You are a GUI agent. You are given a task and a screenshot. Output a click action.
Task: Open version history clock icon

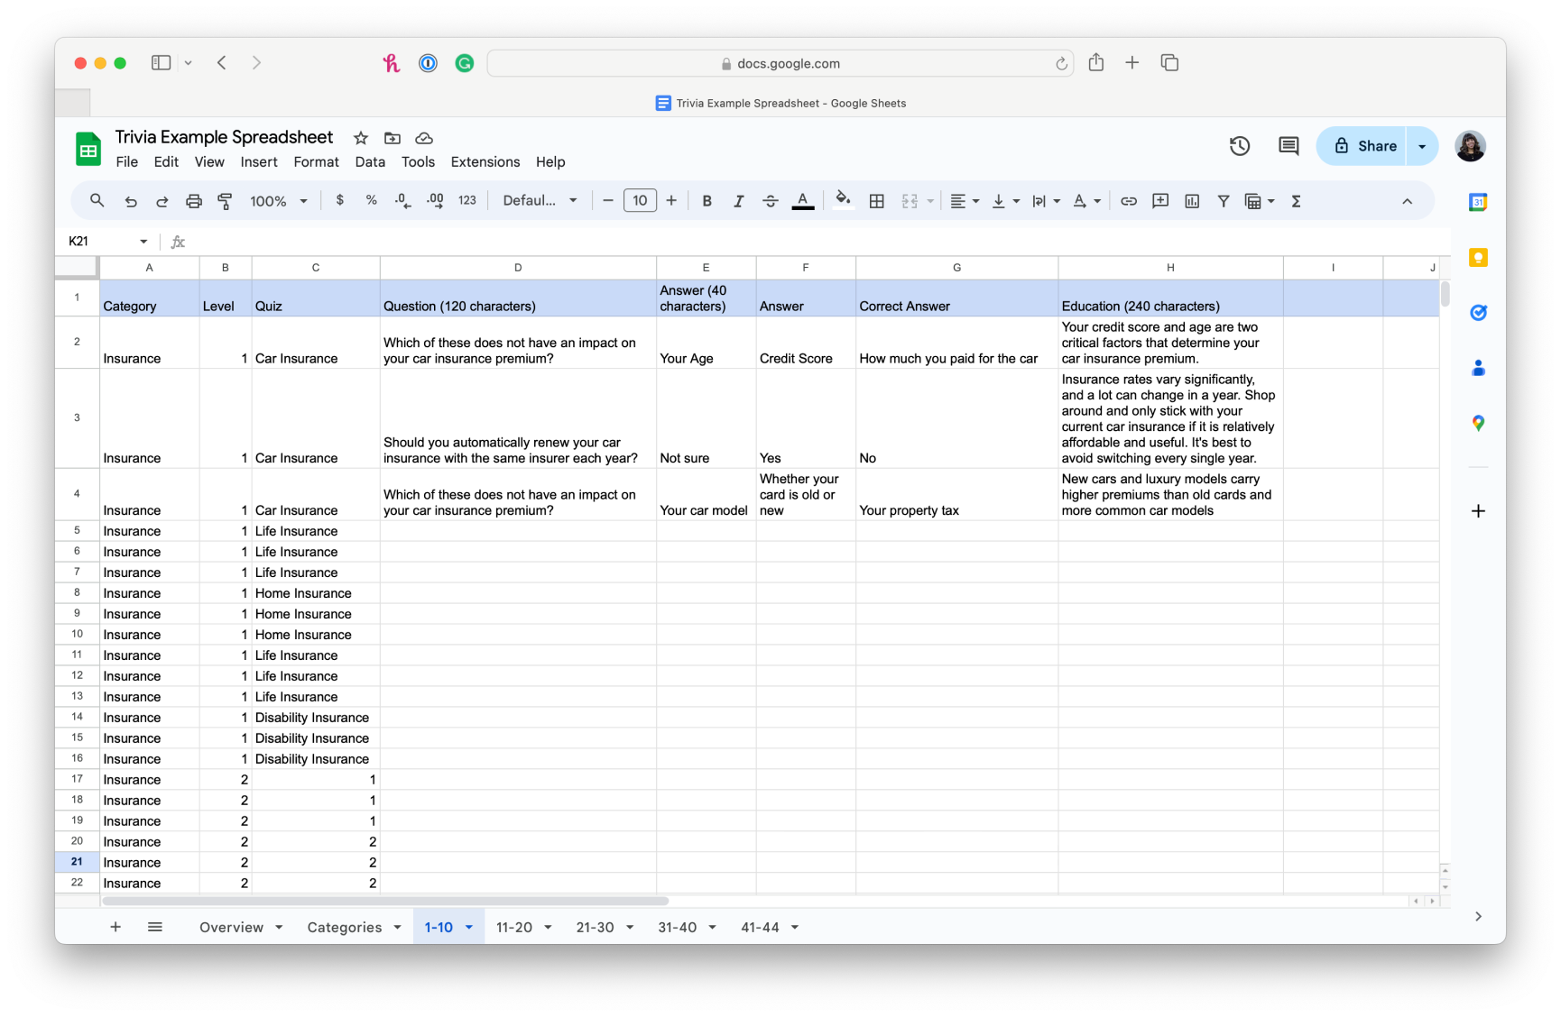click(1239, 146)
